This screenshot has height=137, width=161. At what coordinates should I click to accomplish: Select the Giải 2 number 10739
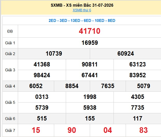click(54, 54)
